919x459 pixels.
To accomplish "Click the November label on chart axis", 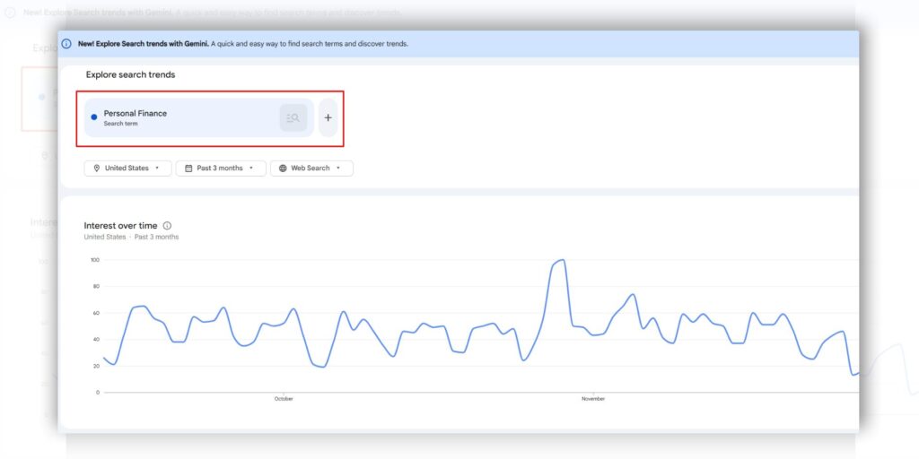I will pyautogui.click(x=593, y=399).
